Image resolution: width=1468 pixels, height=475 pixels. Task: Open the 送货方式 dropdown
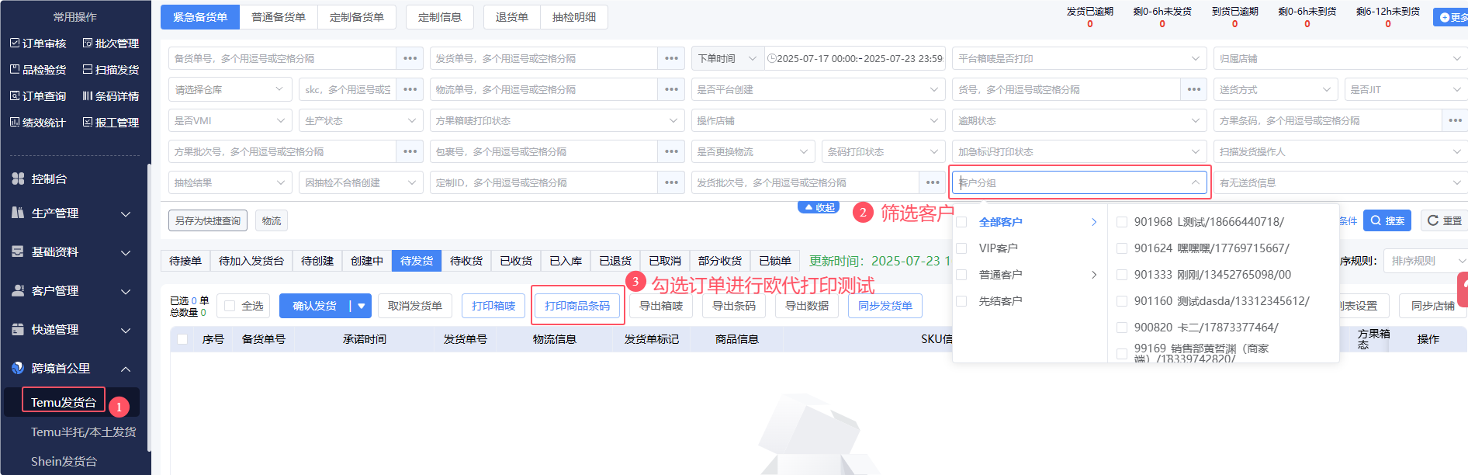[x=1276, y=89]
